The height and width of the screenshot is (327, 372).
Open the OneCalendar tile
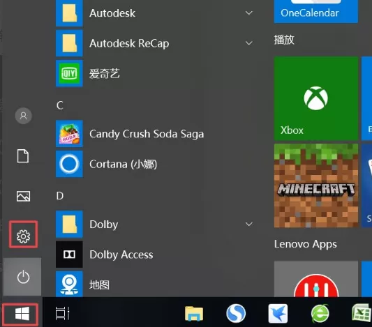[316, 11]
